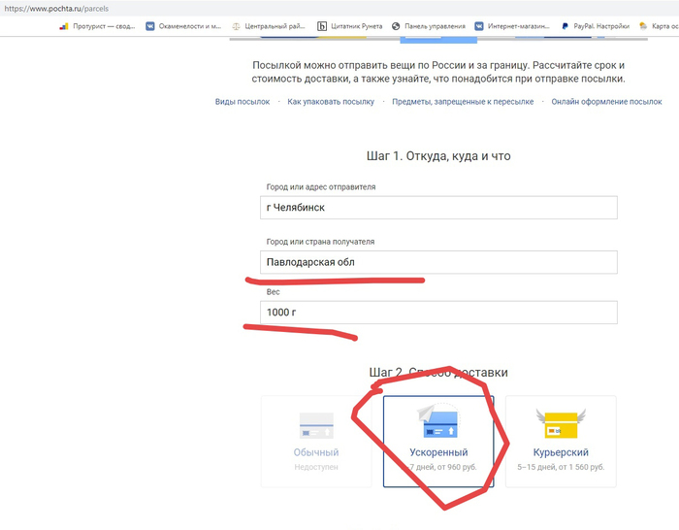Select the Ускоренный delivery option

[438, 441]
